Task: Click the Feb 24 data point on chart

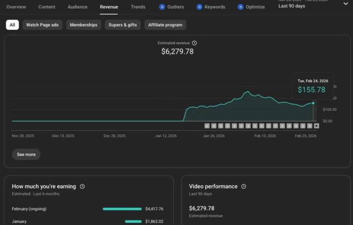Action: [x=313, y=103]
